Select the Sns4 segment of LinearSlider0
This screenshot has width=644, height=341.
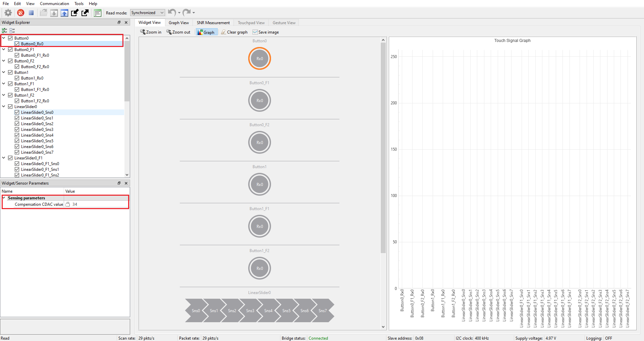point(268,311)
